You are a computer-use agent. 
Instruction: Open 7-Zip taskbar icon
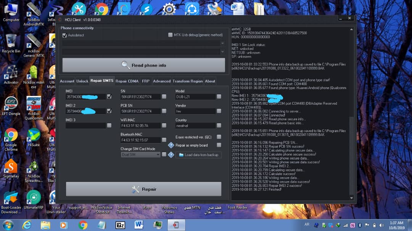120,225
